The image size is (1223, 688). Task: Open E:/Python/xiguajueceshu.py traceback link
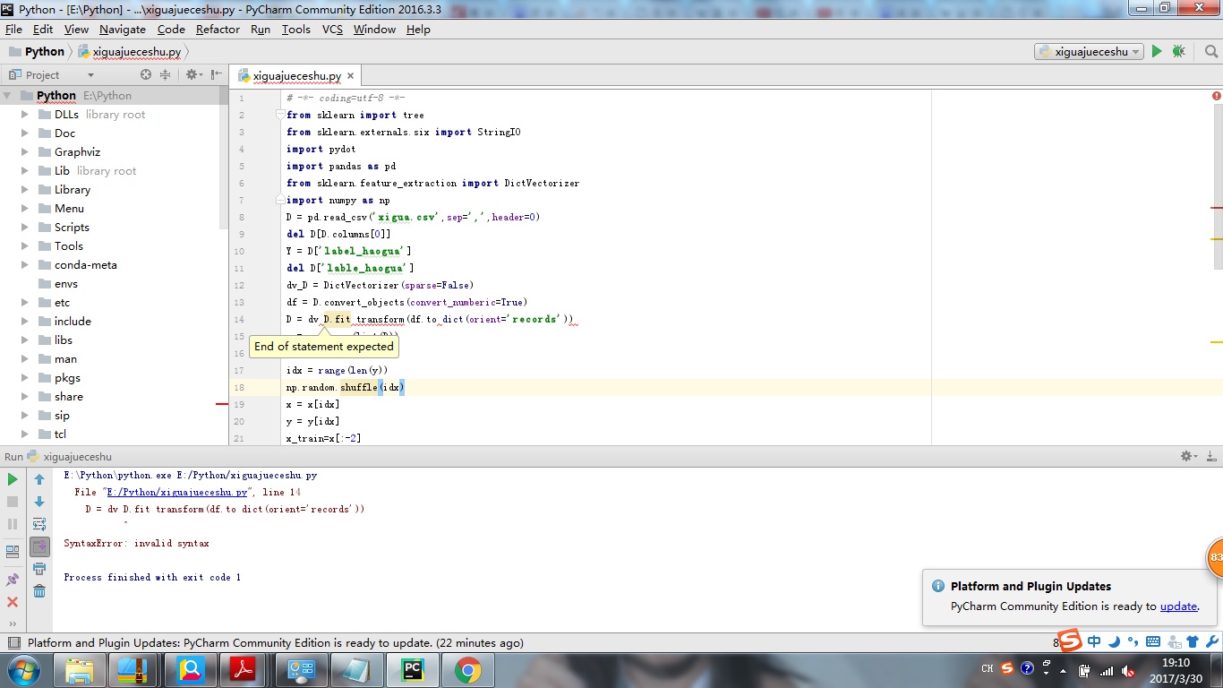[176, 493]
